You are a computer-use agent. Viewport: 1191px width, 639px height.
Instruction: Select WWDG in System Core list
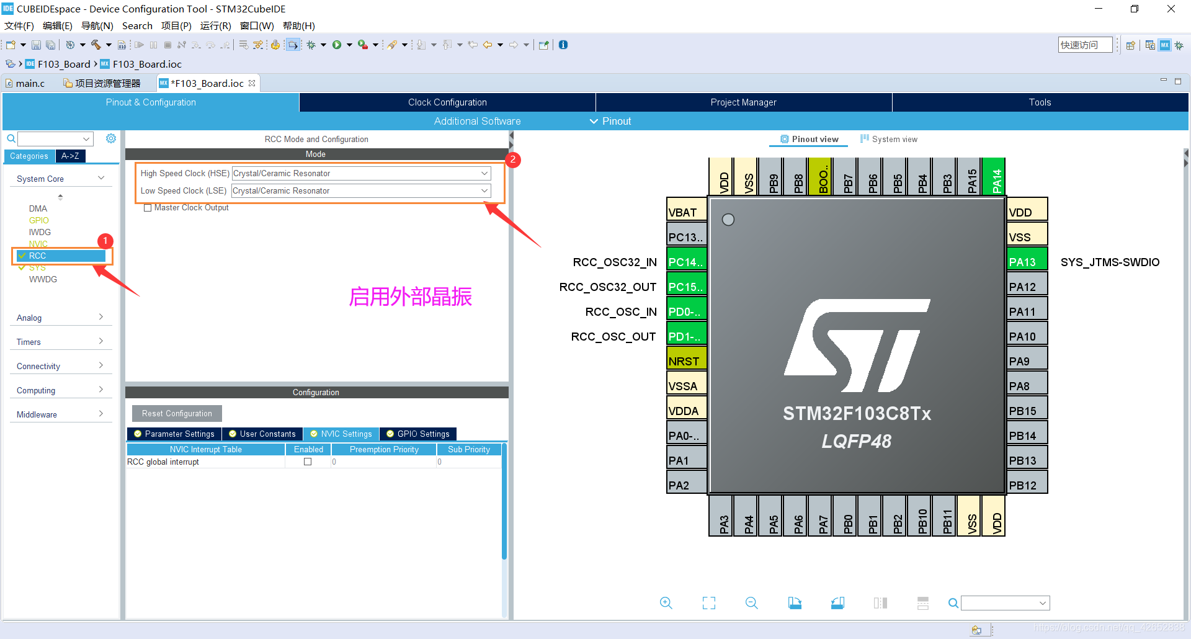tap(43, 279)
